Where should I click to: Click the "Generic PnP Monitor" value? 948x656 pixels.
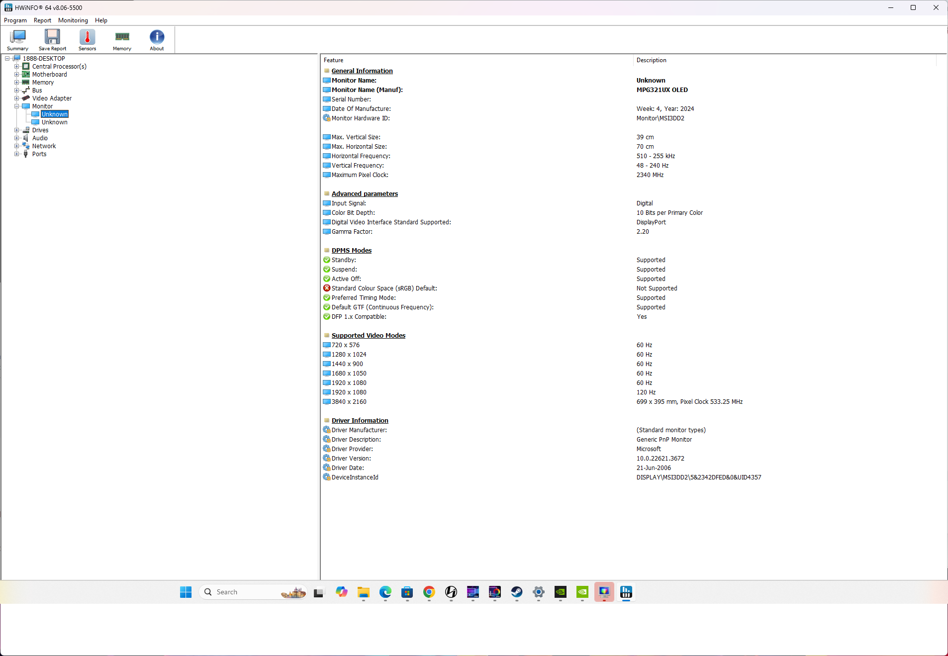pos(664,440)
